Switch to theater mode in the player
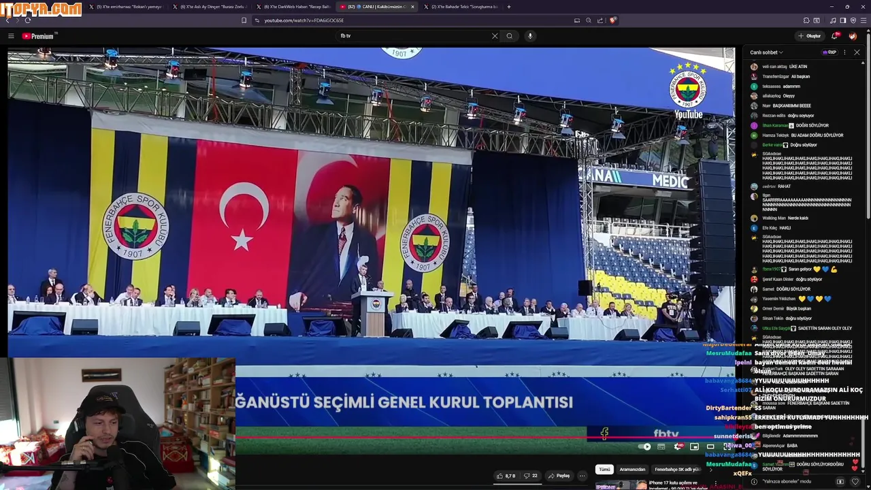Screen dimensions: 871x490 click(x=710, y=447)
